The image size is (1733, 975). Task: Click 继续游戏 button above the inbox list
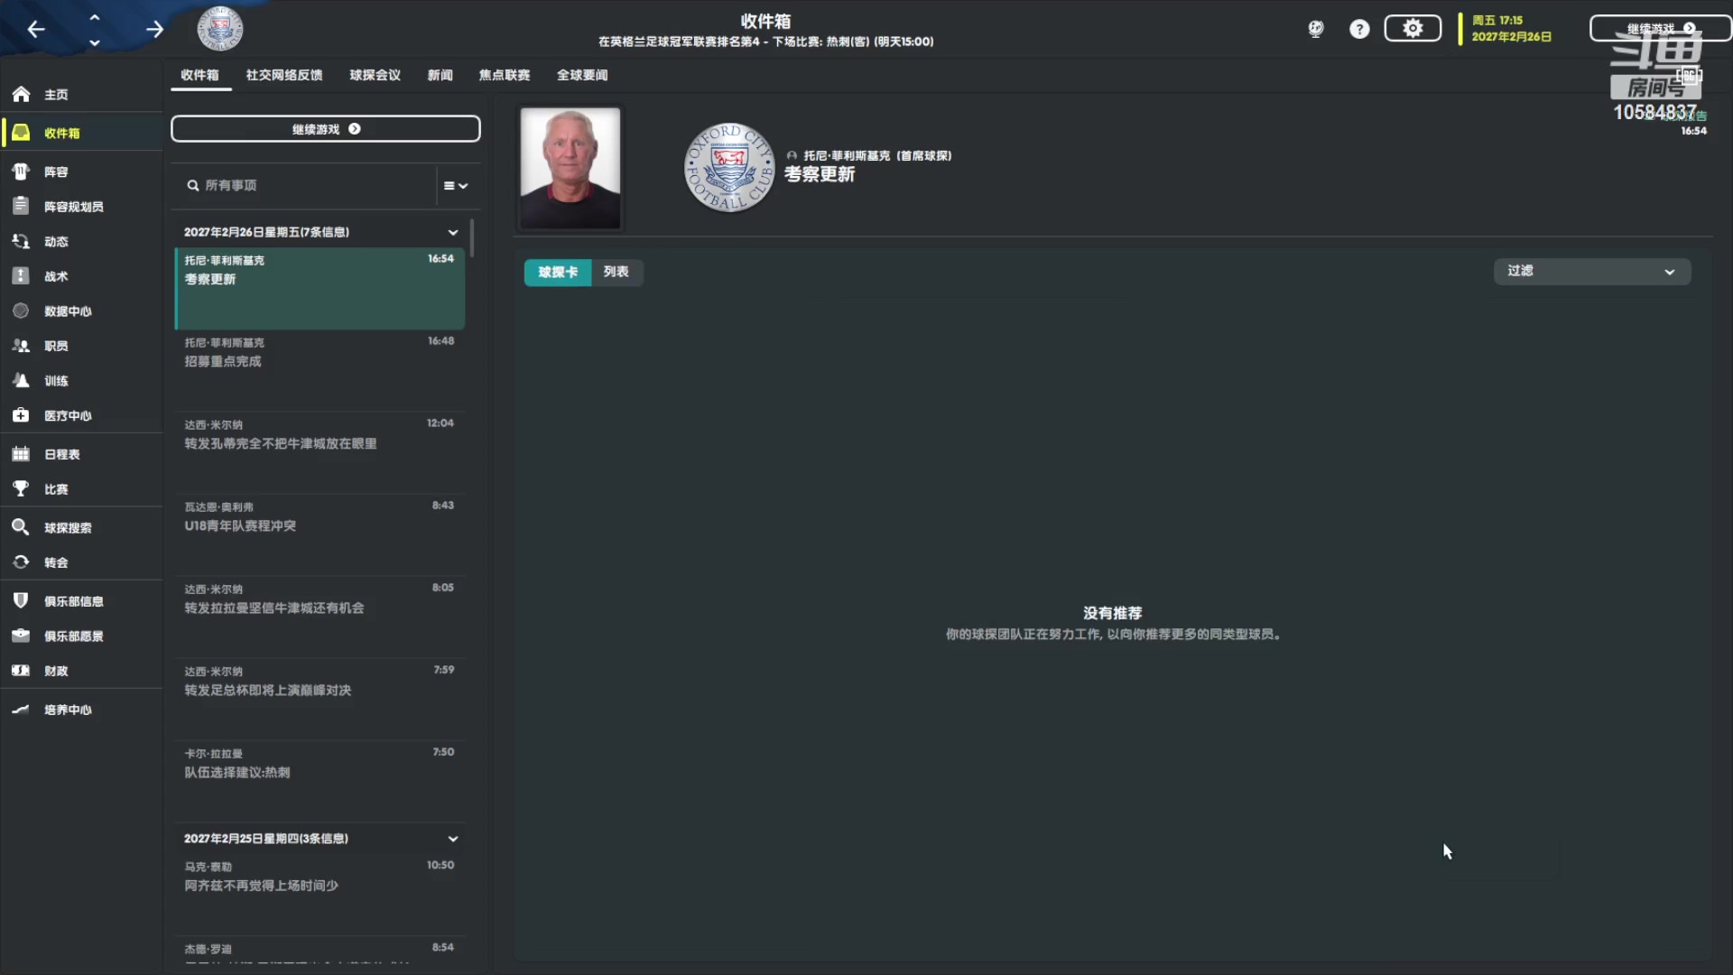(326, 129)
